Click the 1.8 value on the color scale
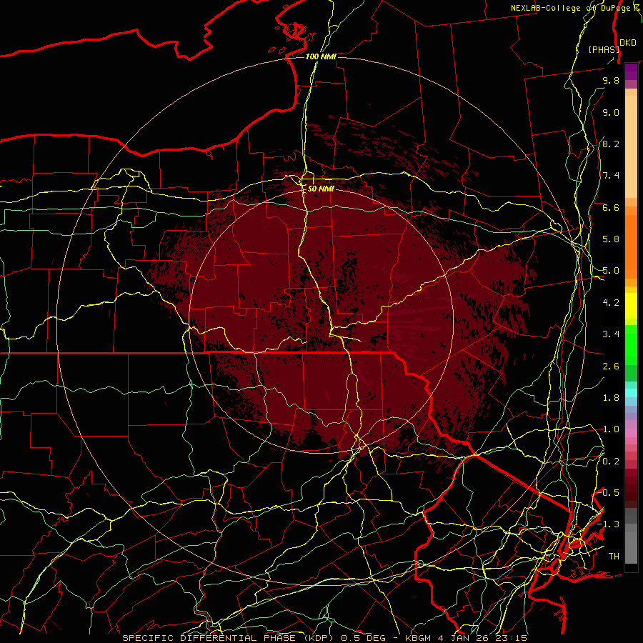Image resolution: width=643 pixels, height=643 pixels. tap(611, 398)
